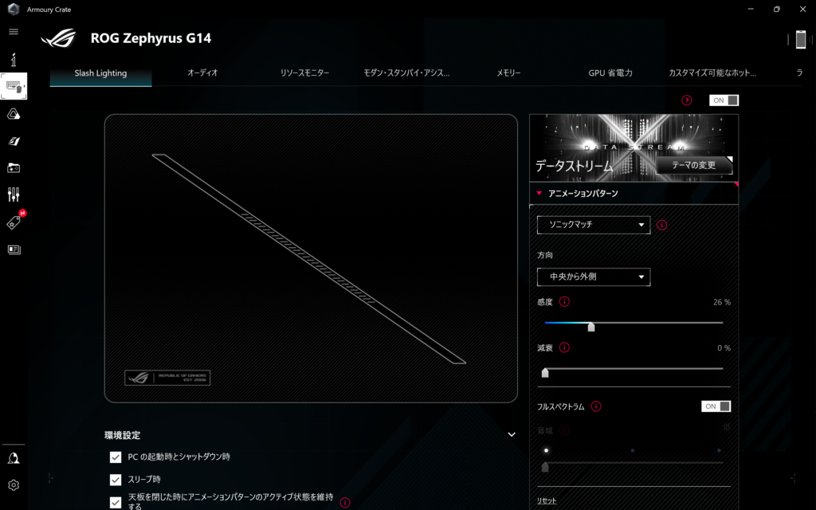Open the ソニックマッチ animation pattern dropdown

(x=594, y=225)
